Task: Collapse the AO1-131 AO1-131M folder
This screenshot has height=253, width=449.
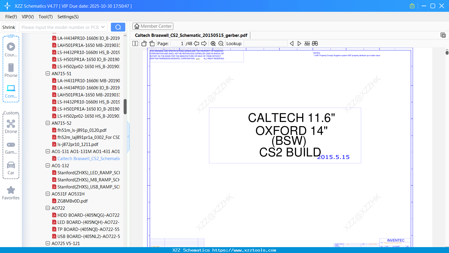Action: [x=48, y=151]
